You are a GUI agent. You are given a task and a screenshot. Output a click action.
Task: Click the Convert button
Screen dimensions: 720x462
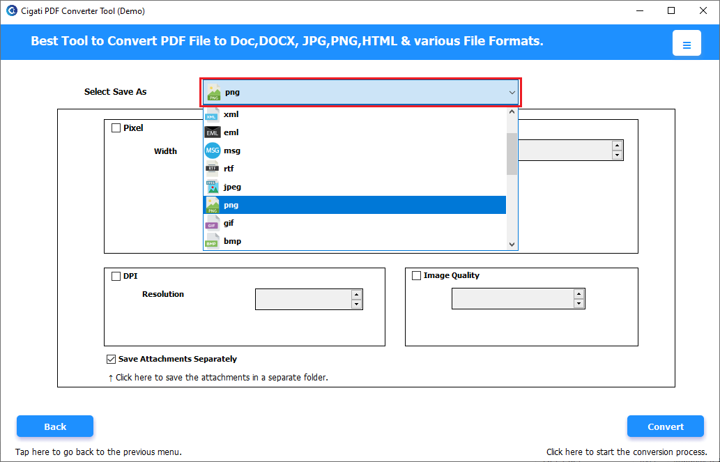[666, 426]
